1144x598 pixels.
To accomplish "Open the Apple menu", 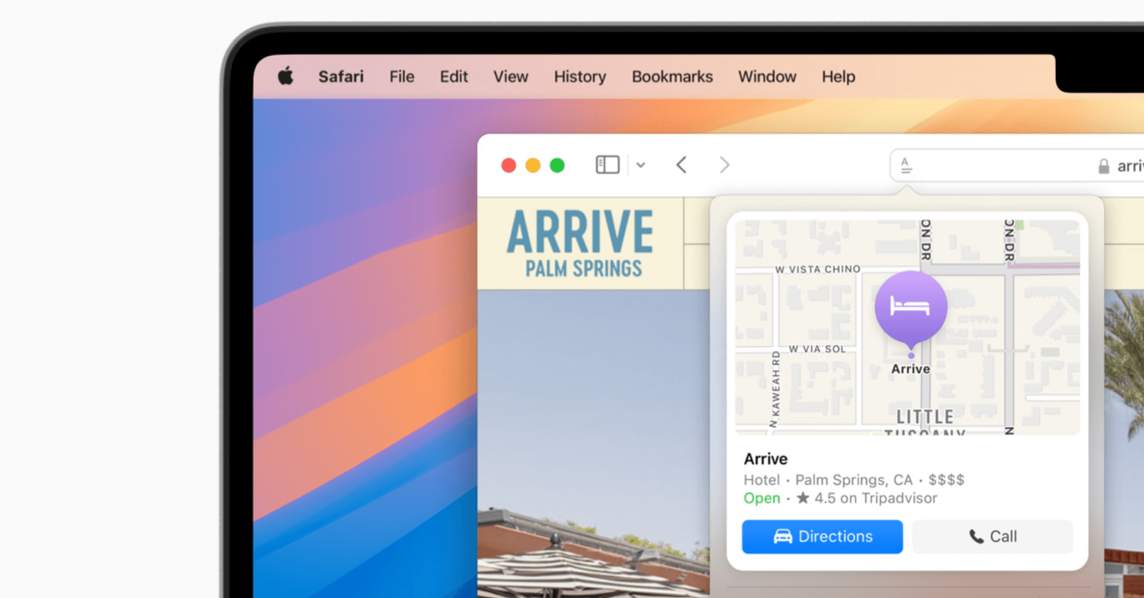I will [286, 76].
